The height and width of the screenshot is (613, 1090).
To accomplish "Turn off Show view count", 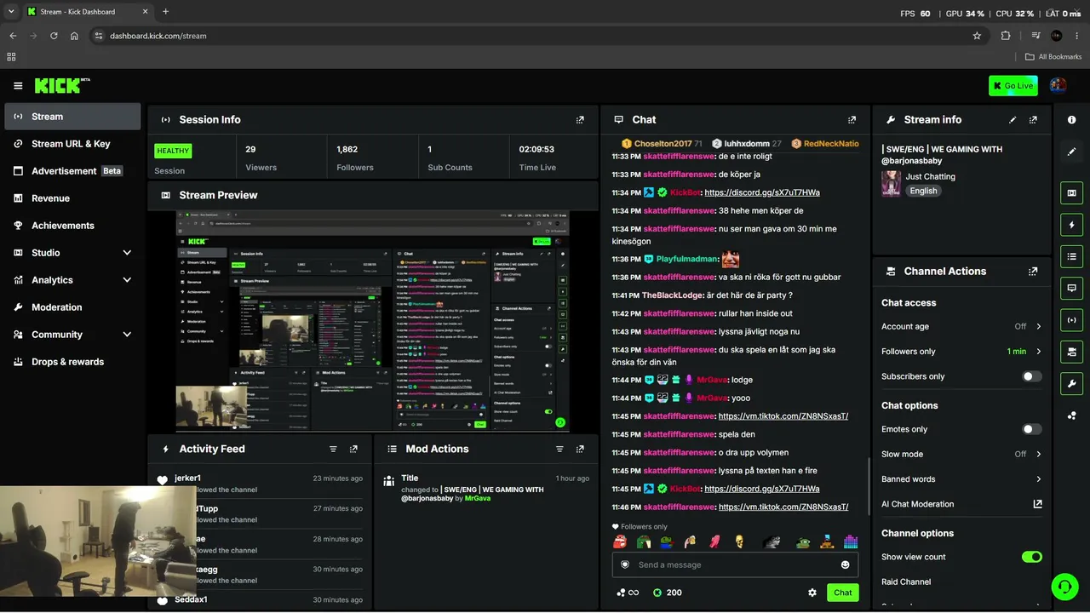I will pyautogui.click(x=1031, y=557).
